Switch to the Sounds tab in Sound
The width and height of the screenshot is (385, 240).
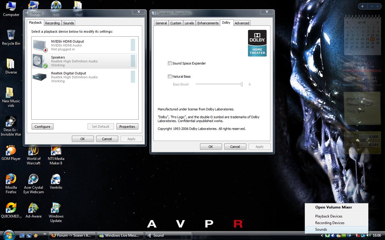click(x=69, y=23)
